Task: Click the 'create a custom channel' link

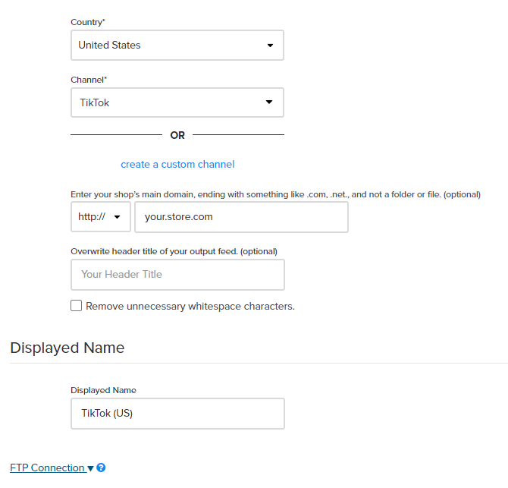Action: (177, 164)
